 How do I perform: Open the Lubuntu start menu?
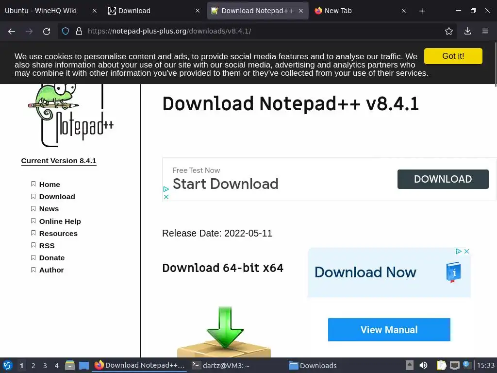pyautogui.click(x=8, y=365)
